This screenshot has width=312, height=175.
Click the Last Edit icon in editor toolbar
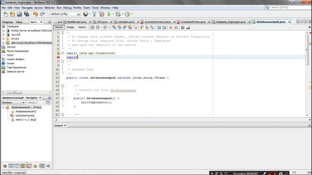(x=92, y=27)
